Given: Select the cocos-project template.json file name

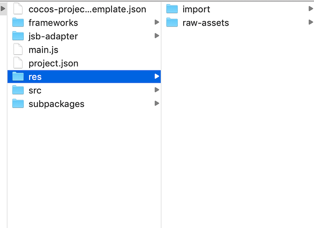Looking at the screenshot, I should coord(87,9).
